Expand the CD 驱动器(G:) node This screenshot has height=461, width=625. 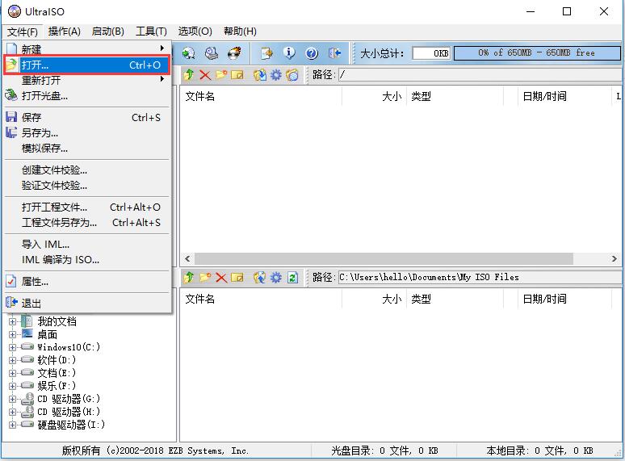[12, 399]
